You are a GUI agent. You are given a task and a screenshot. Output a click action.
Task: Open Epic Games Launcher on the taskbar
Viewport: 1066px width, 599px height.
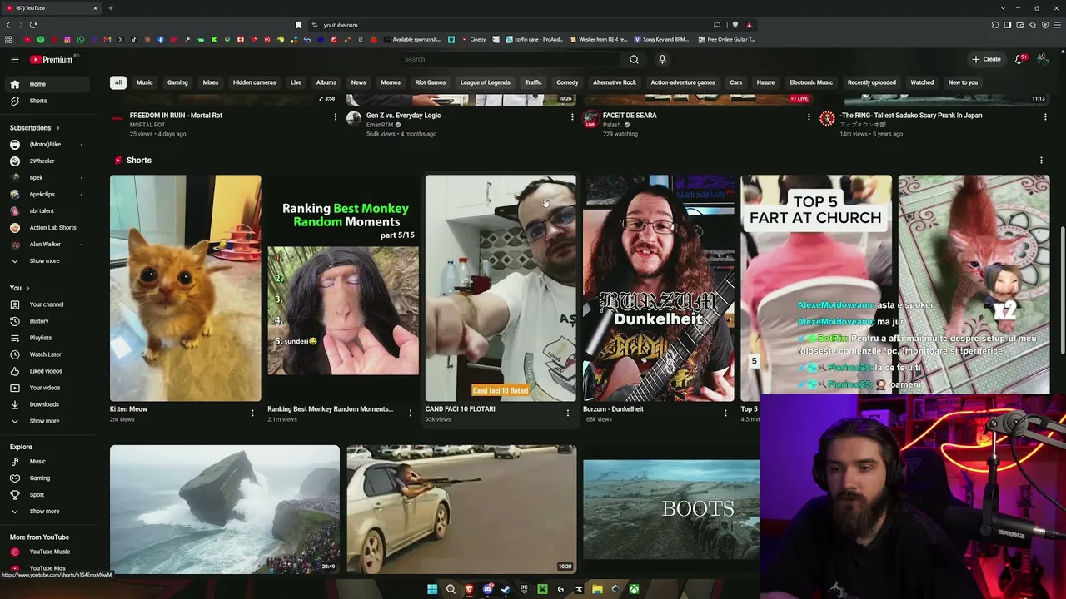(524, 589)
